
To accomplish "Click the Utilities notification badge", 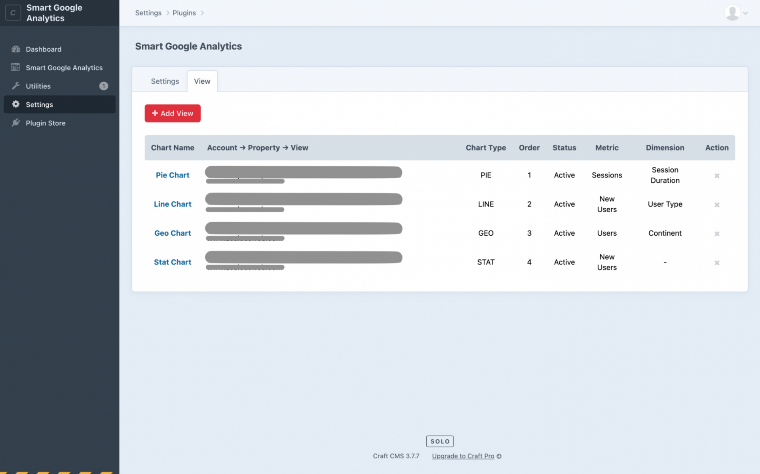I will click(103, 86).
